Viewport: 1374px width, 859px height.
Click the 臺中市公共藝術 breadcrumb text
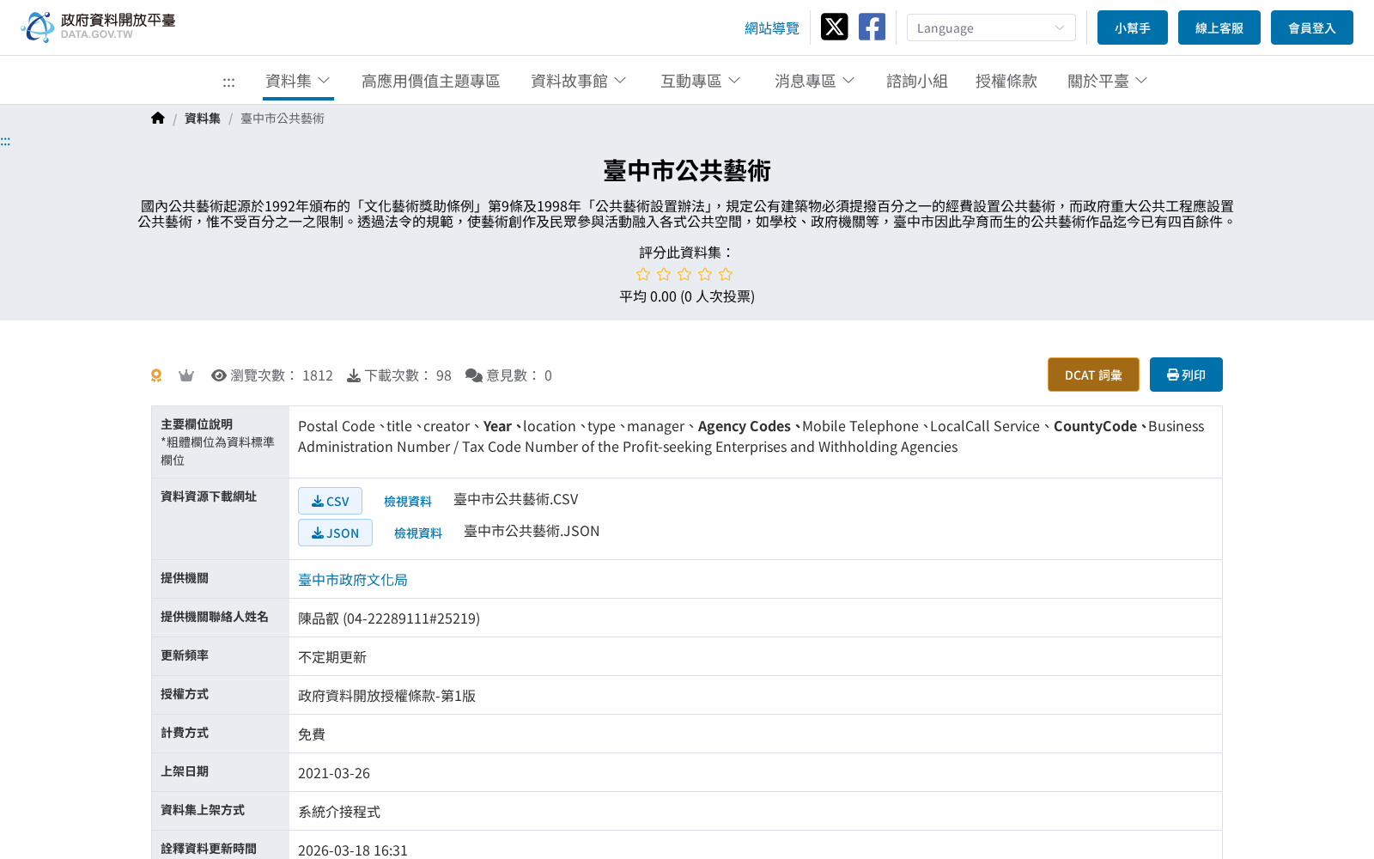tap(283, 118)
